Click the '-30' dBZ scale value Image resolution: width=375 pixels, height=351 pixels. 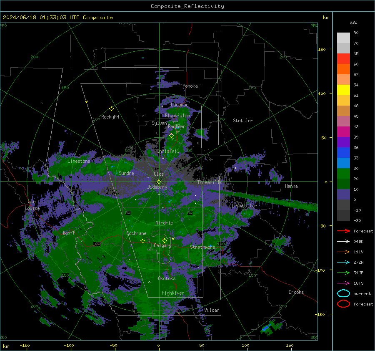coord(357,220)
